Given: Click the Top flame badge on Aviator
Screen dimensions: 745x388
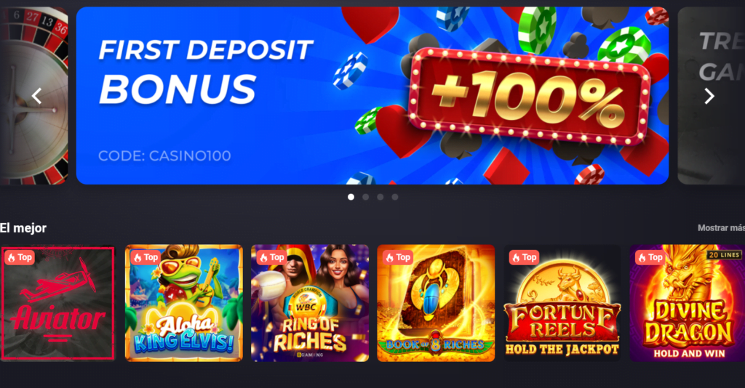Looking at the screenshot, I should coord(20,257).
